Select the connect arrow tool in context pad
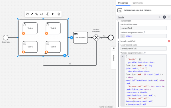The height and width of the screenshot is (108, 171). [32, 14]
